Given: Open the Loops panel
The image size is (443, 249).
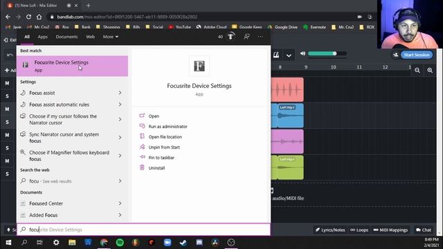Looking at the screenshot, I should [x=359, y=230].
